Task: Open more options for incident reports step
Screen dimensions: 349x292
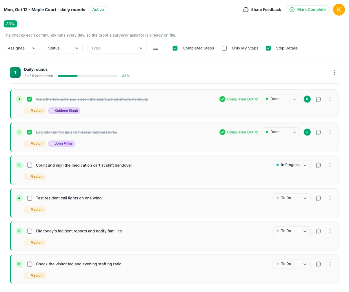Action: pyautogui.click(x=330, y=231)
